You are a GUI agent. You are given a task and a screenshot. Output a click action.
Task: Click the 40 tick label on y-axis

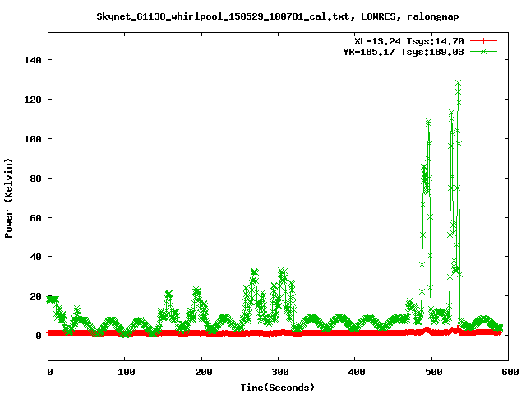point(35,257)
